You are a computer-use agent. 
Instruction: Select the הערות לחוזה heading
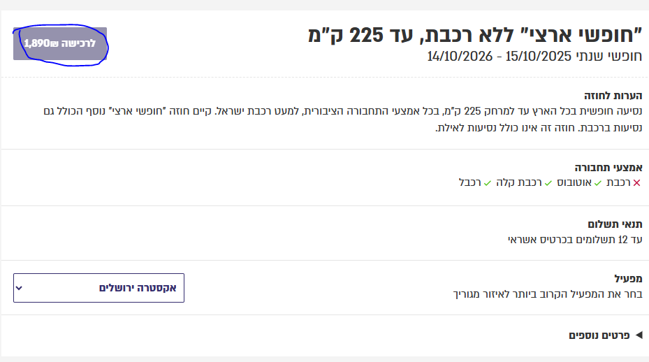613,95
